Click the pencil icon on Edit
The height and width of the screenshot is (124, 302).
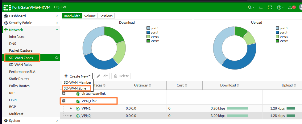pos(98,76)
